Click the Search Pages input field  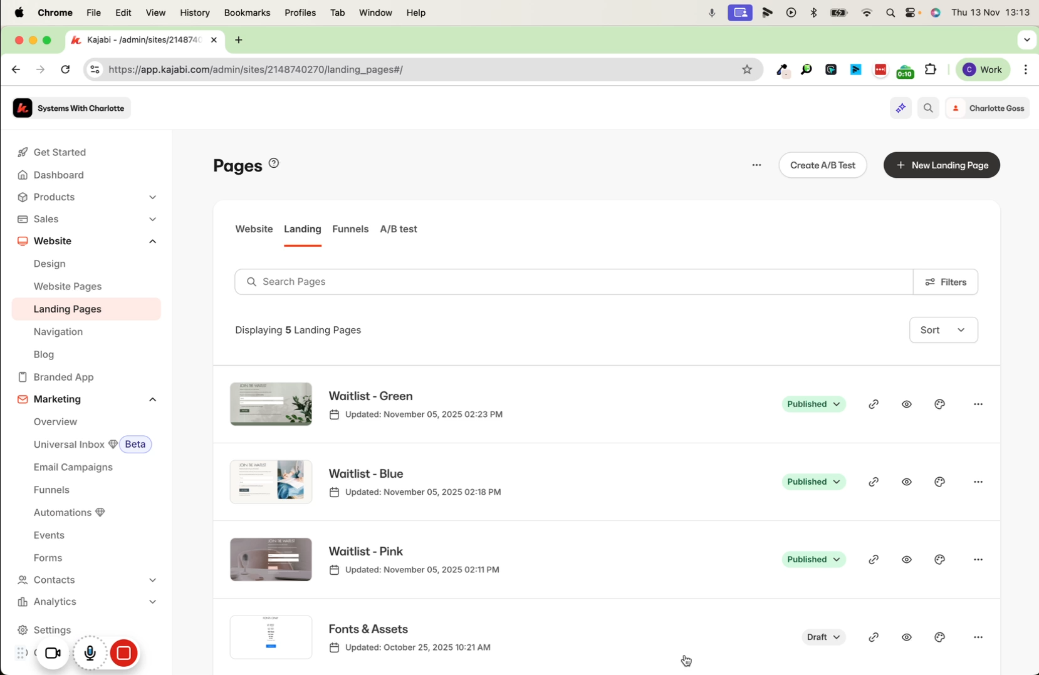(x=573, y=282)
